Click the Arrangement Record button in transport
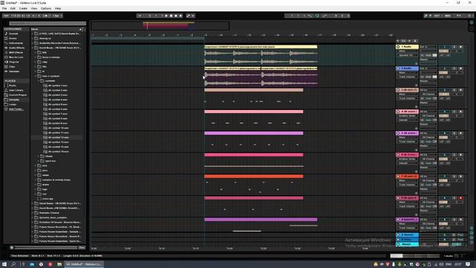476x268 pixels. (176, 16)
